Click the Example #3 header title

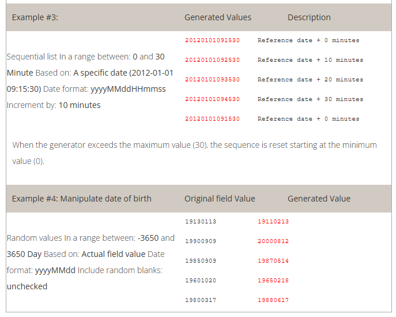(x=35, y=17)
